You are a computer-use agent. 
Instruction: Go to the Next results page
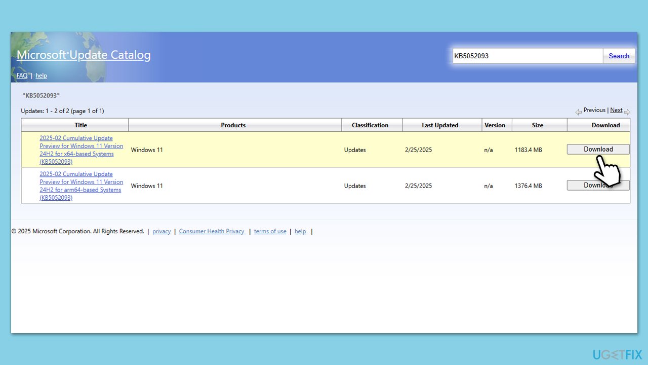pos(616,110)
